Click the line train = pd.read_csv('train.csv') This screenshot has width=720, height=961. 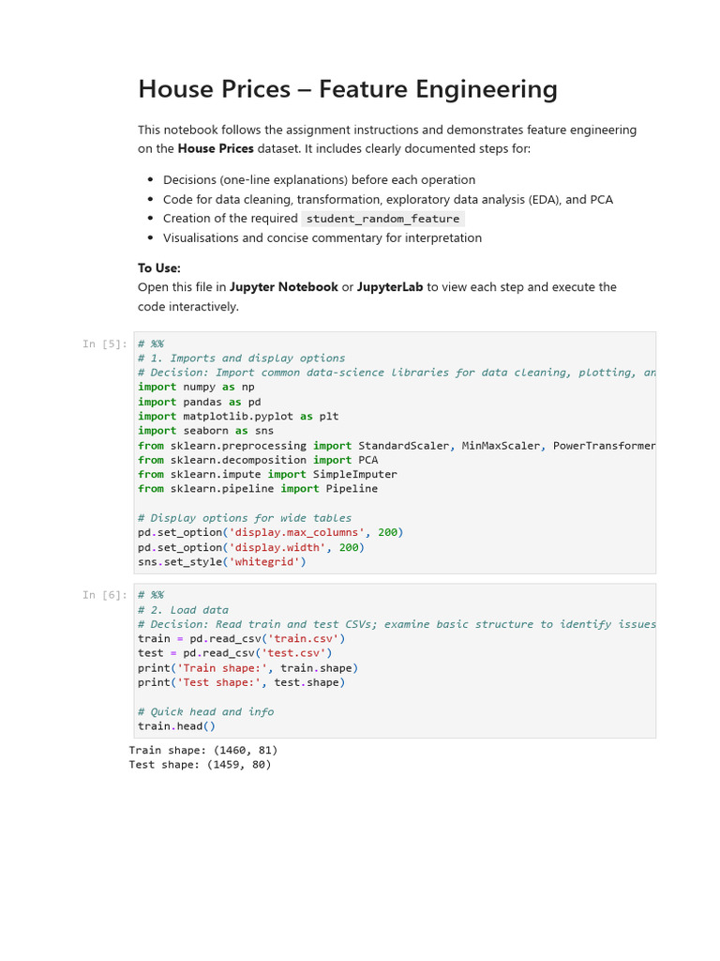241,638
